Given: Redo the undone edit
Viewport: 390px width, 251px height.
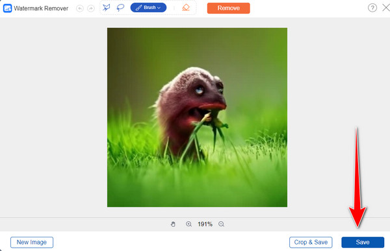Looking at the screenshot, I should click(x=91, y=8).
